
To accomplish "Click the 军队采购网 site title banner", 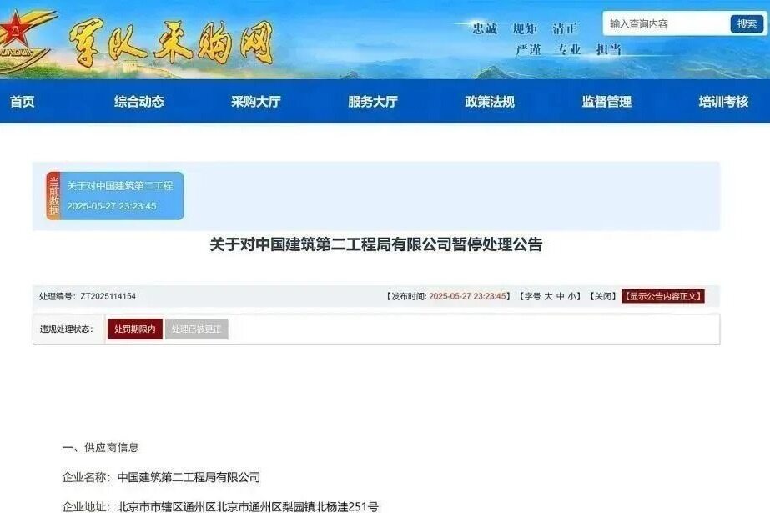I will pos(170,44).
